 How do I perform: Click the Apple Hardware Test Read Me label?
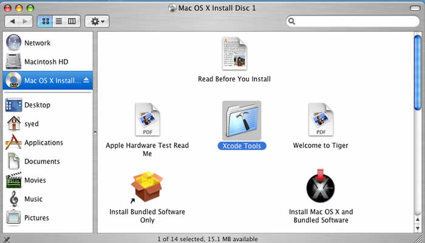point(147,149)
